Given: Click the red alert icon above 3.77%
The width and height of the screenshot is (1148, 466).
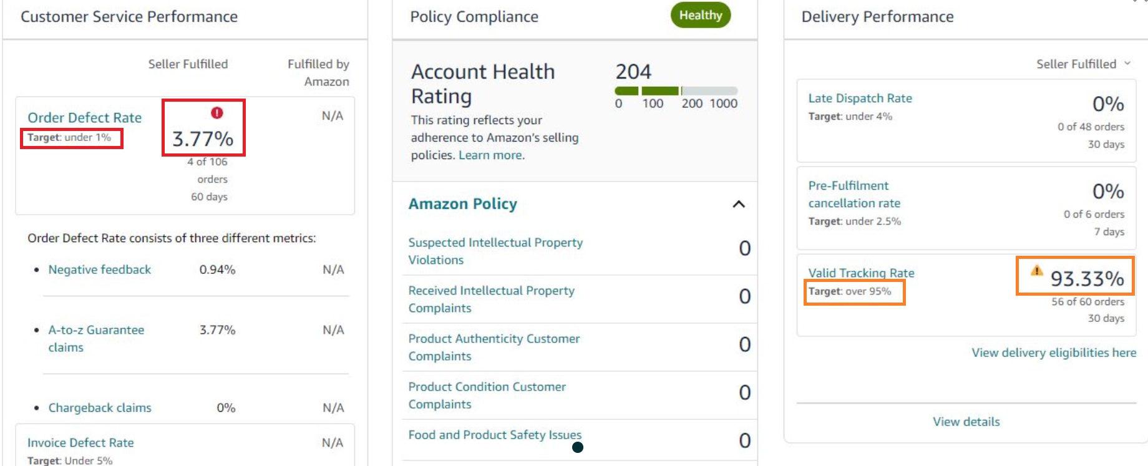Looking at the screenshot, I should click(x=216, y=113).
